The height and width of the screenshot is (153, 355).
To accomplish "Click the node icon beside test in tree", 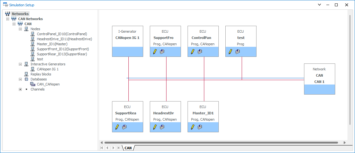I will click(x=33, y=59).
